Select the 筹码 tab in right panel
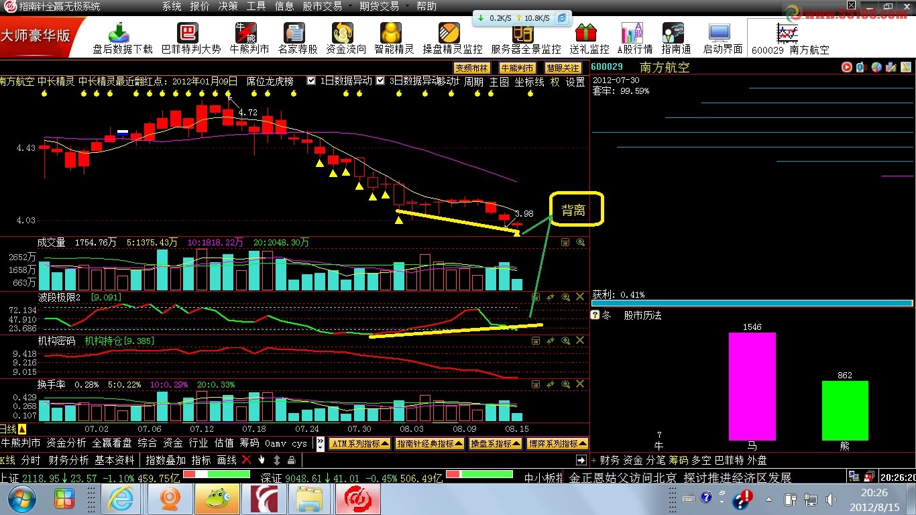The width and height of the screenshot is (916, 515). pos(679,461)
